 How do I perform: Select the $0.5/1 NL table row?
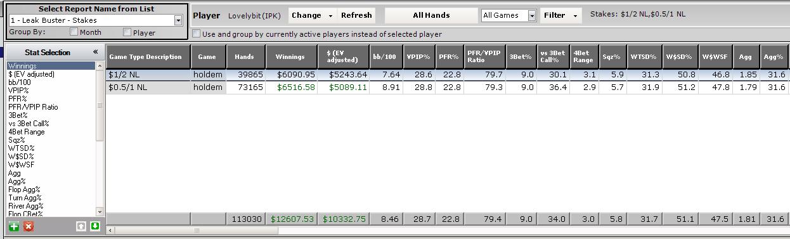447,87
